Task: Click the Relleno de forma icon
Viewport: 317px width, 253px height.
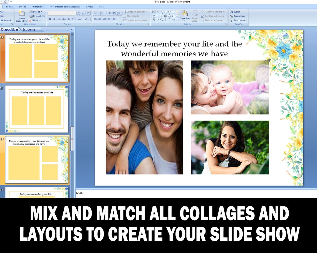Action: pyautogui.click(x=203, y=12)
